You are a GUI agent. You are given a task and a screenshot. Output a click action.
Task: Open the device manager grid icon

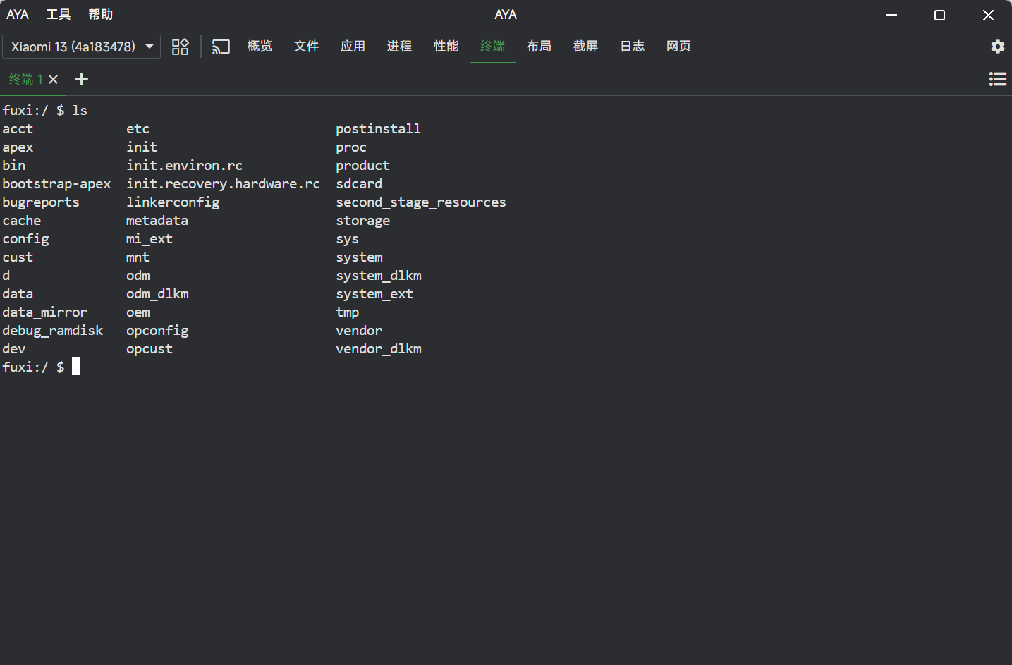click(x=181, y=47)
